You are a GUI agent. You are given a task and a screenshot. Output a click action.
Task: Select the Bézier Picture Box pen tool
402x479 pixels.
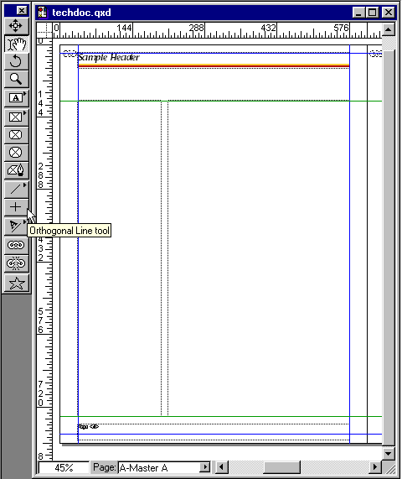tap(17, 170)
